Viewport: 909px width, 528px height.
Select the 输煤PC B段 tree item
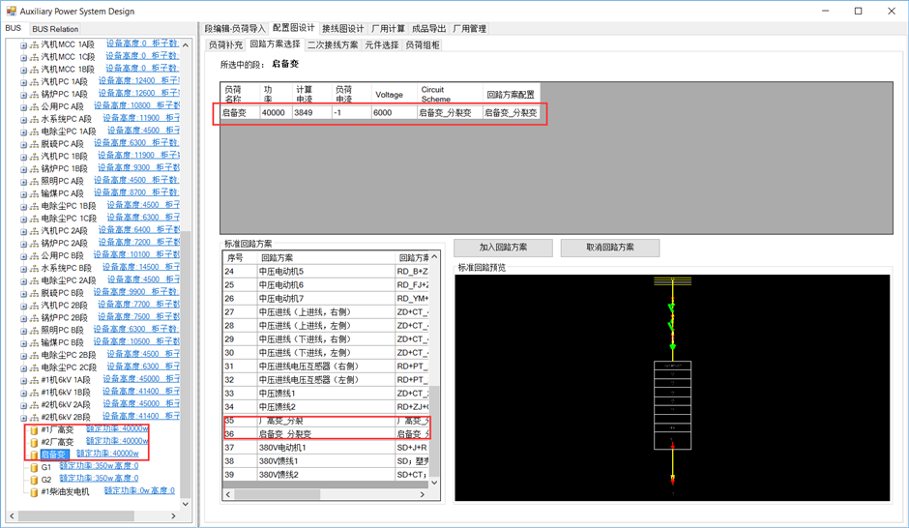coord(62,342)
